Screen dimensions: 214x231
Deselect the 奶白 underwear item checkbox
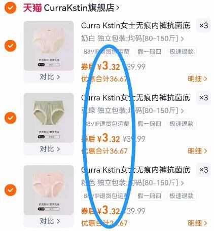coord(10,46)
